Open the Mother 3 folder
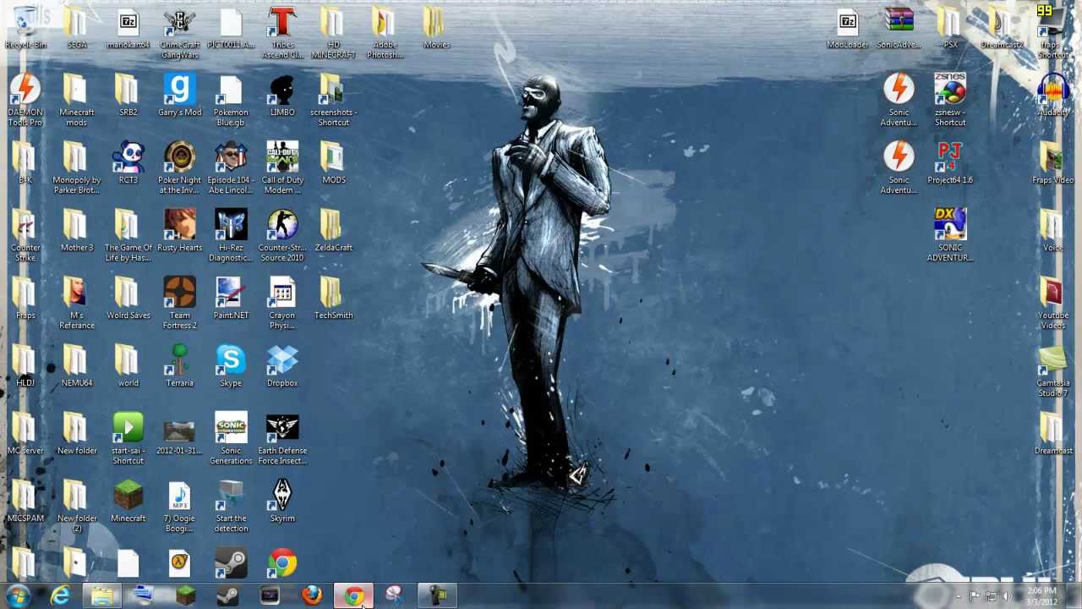 pyautogui.click(x=77, y=231)
